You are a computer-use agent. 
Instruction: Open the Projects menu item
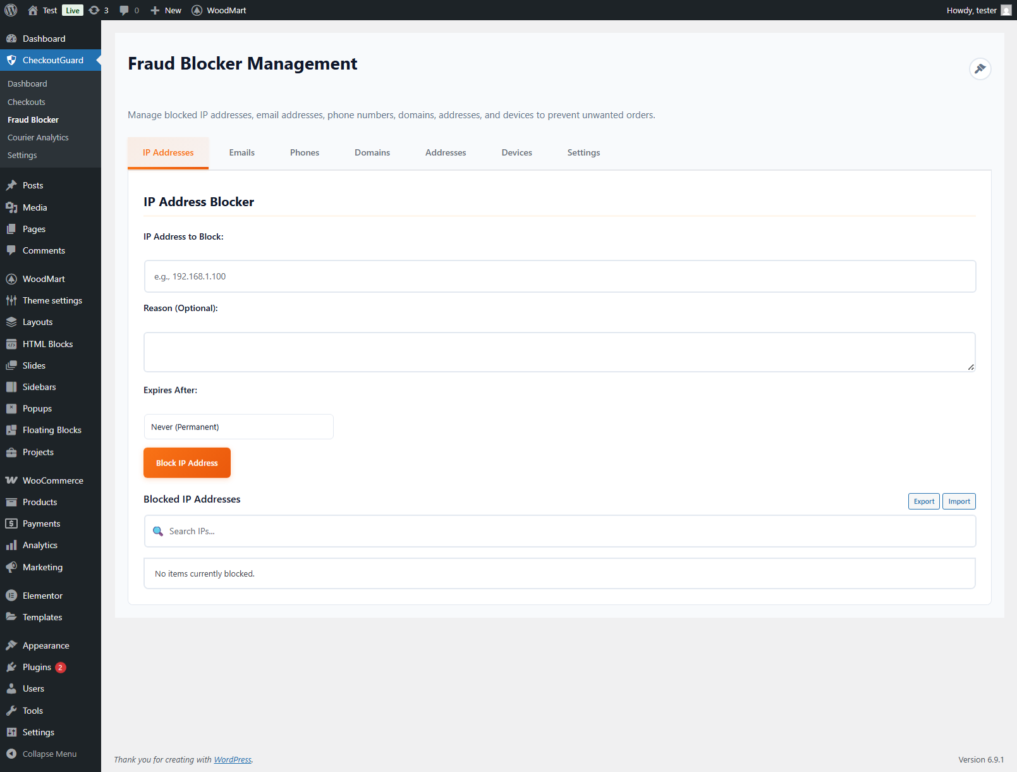(x=51, y=452)
